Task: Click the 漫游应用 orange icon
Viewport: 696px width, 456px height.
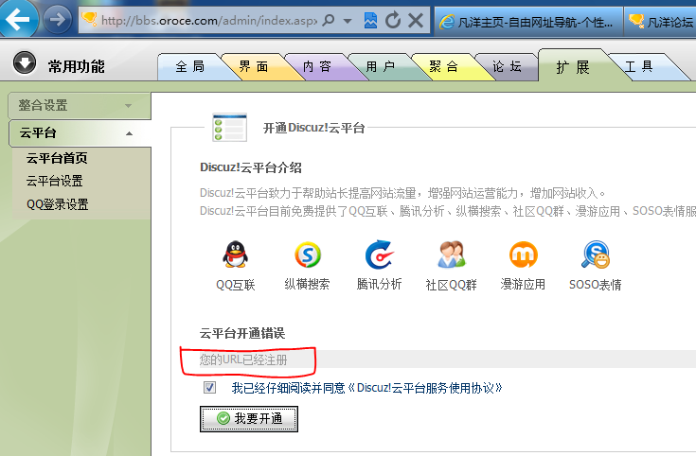Action: [x=524, y=254]
